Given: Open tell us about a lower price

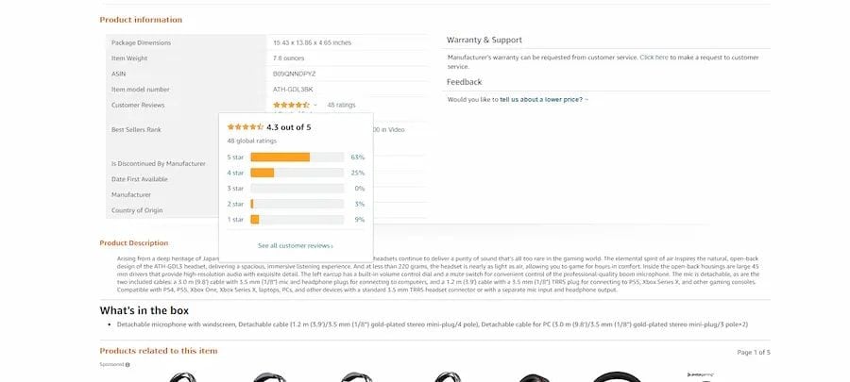Looking at the screenshot, I should point(544,100).
